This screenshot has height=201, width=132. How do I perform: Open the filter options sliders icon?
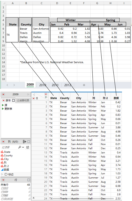click(28, 147)
